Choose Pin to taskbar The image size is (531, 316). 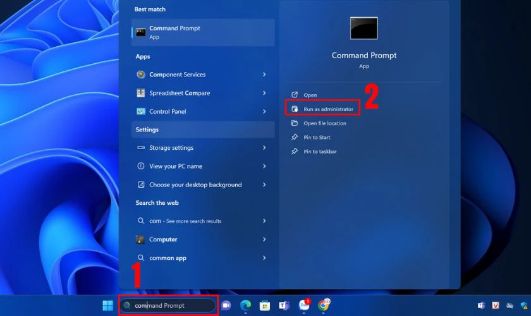click(320, 152)
